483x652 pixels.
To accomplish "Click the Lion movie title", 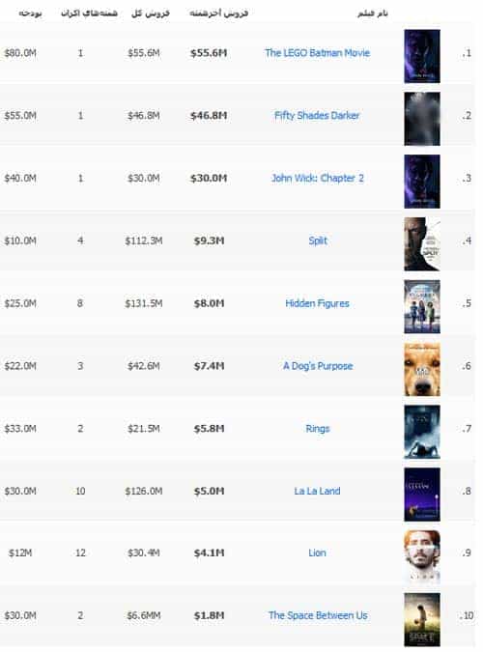I will click(x=318, y=553).
